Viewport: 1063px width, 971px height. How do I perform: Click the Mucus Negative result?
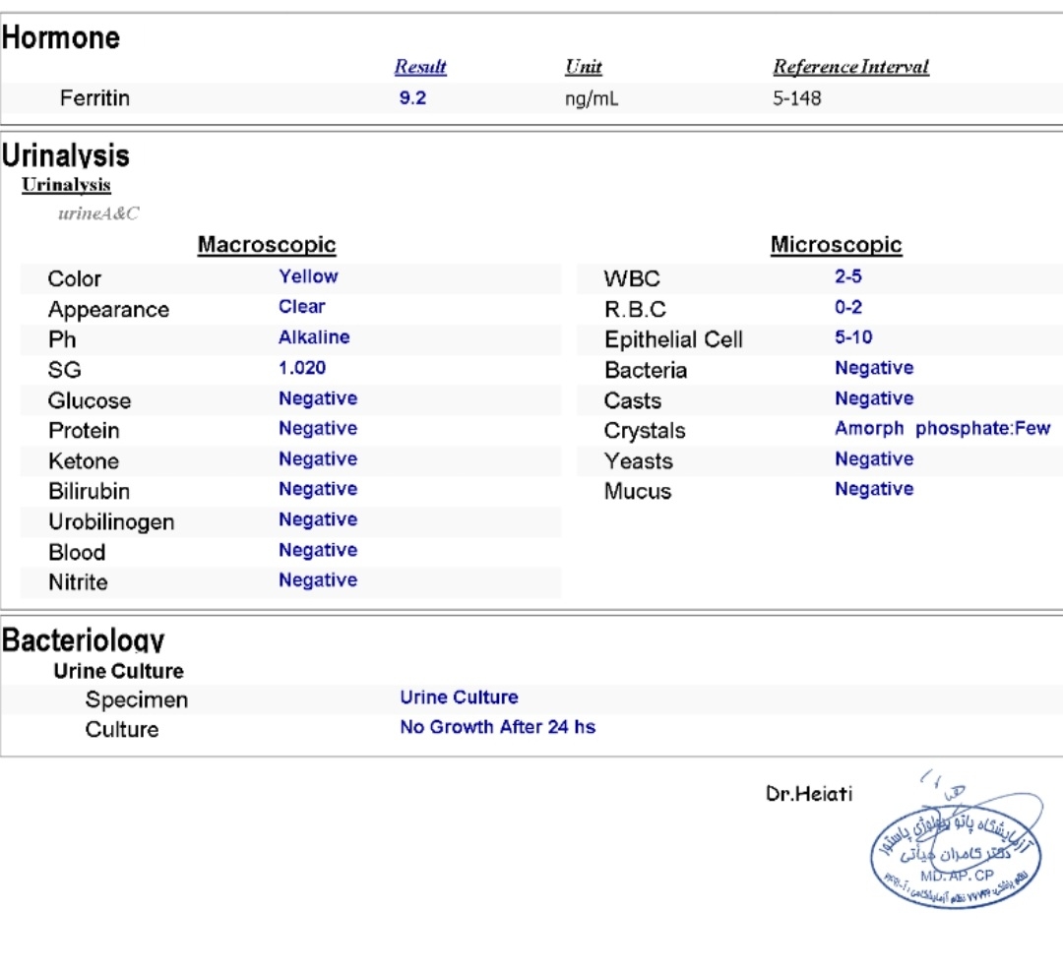(874, 489)
